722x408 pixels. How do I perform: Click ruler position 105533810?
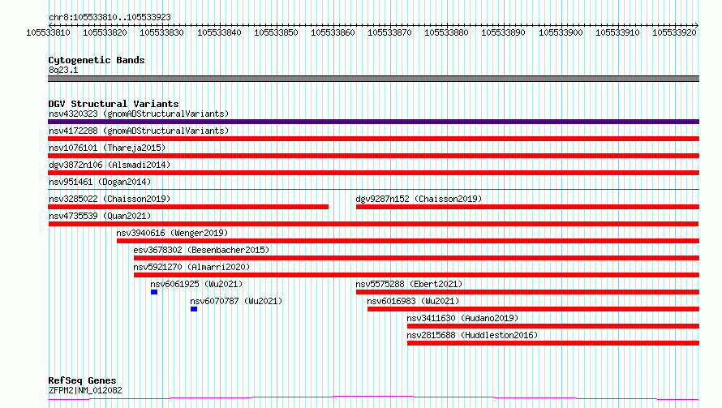48,32
